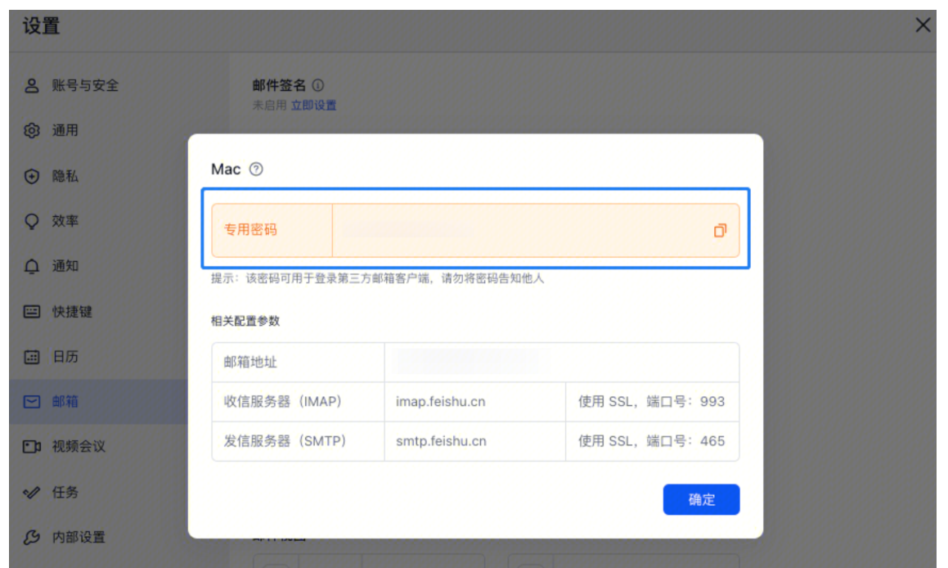Confirm the dialog with 确定 button
This screenshot has height=568, width=948.
point(701,499)
